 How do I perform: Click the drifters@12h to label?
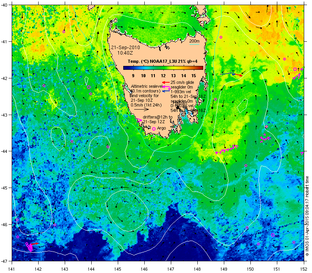point(158,117)
